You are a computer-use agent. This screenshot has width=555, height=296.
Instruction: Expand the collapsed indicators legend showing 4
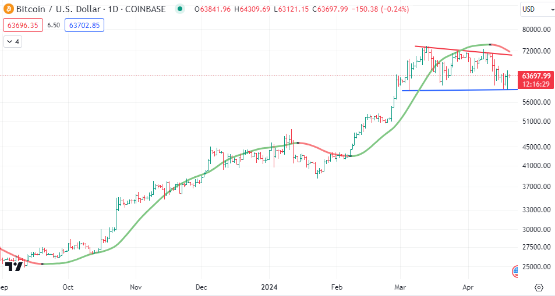coord(13,42)
